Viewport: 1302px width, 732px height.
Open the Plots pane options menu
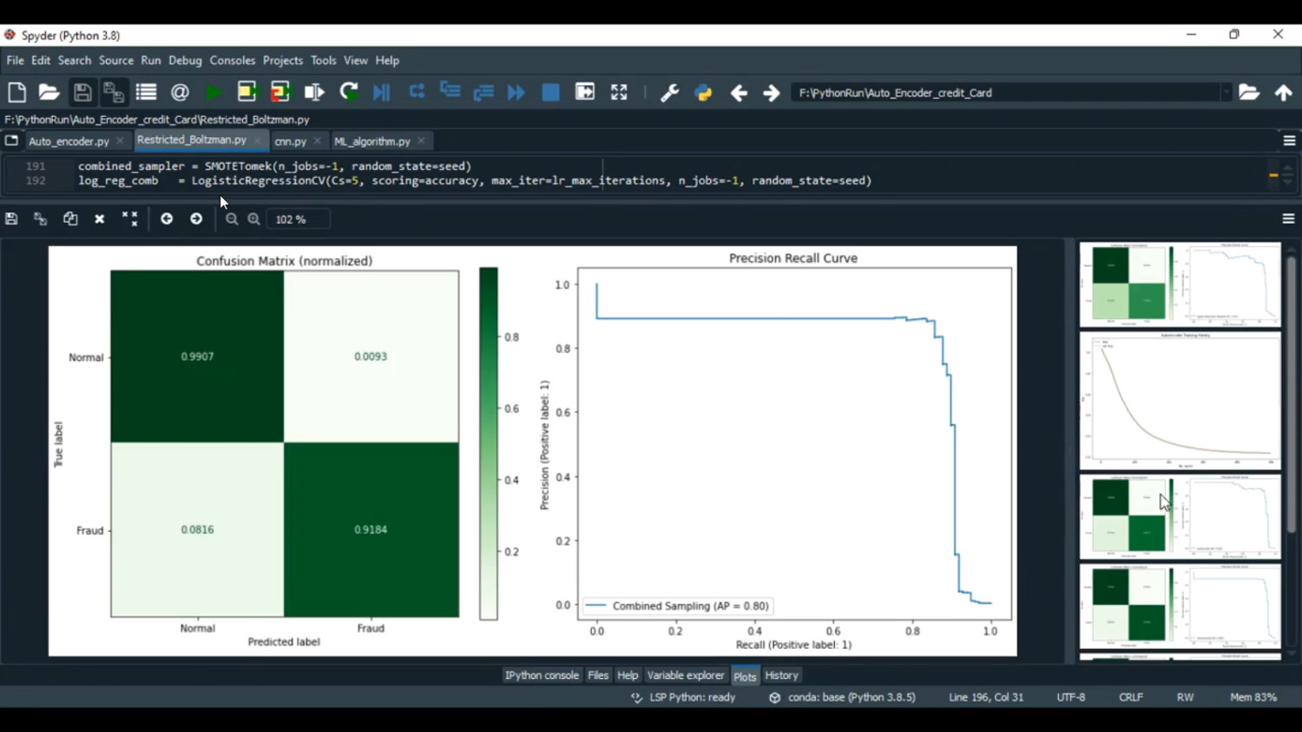click(1288, 219)
